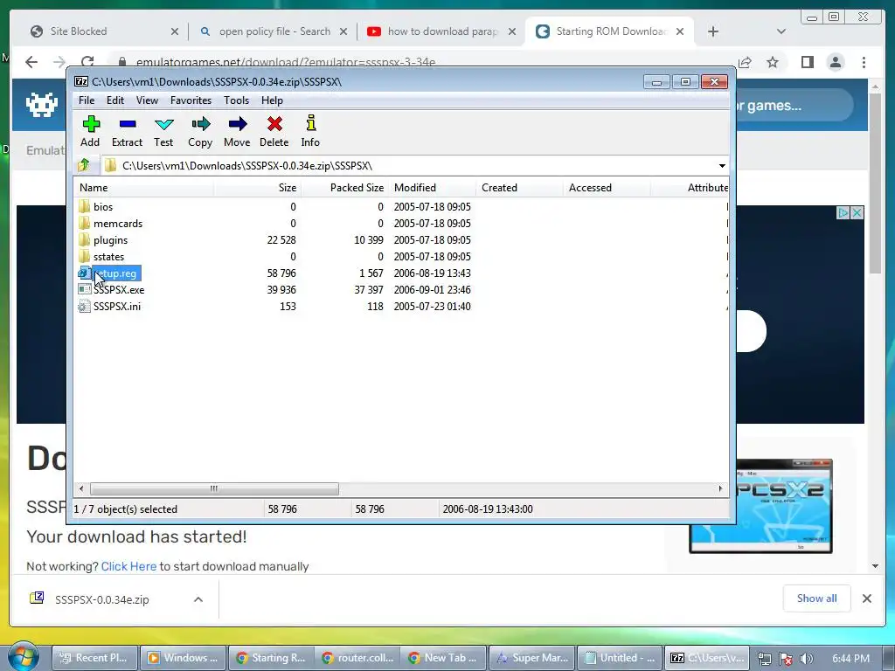Click the Extract toolbar icon

[x=127, y=131]
